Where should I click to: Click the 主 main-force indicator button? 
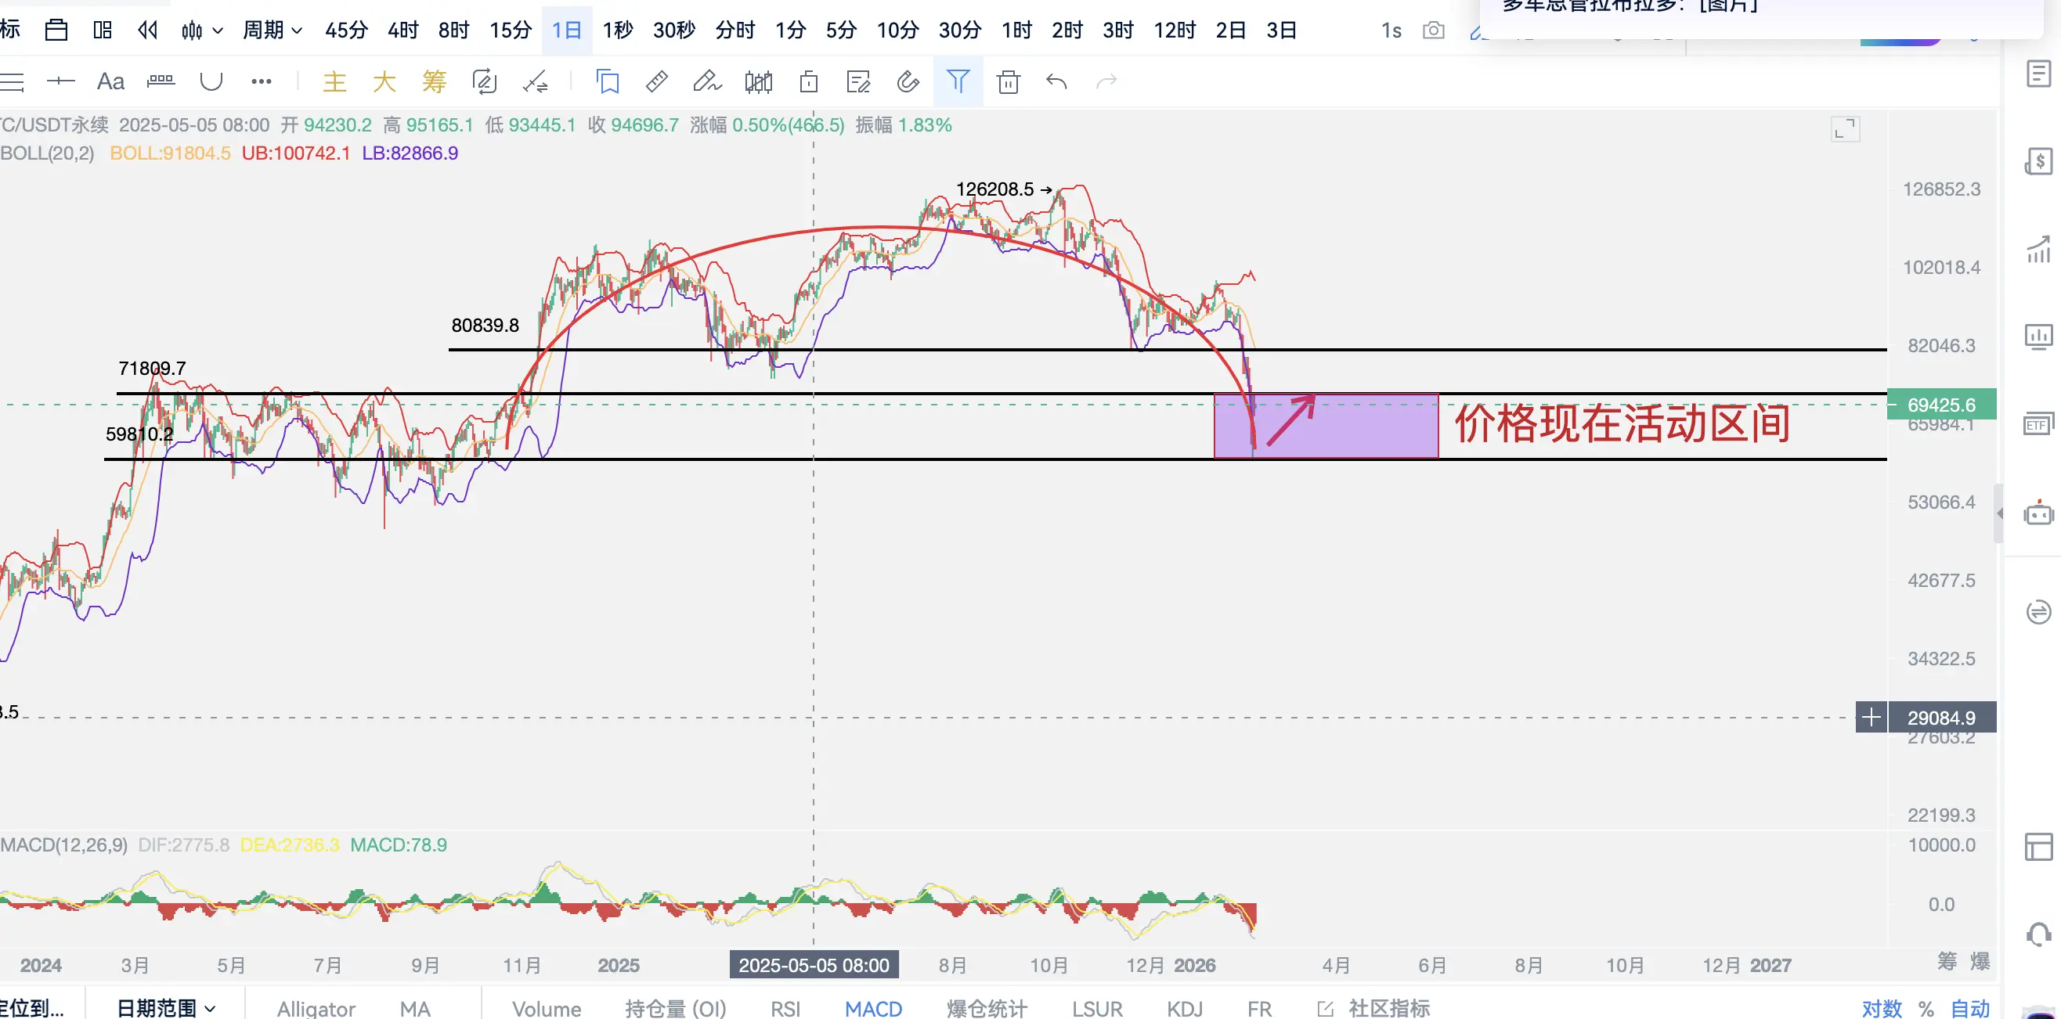pos(334,81)
